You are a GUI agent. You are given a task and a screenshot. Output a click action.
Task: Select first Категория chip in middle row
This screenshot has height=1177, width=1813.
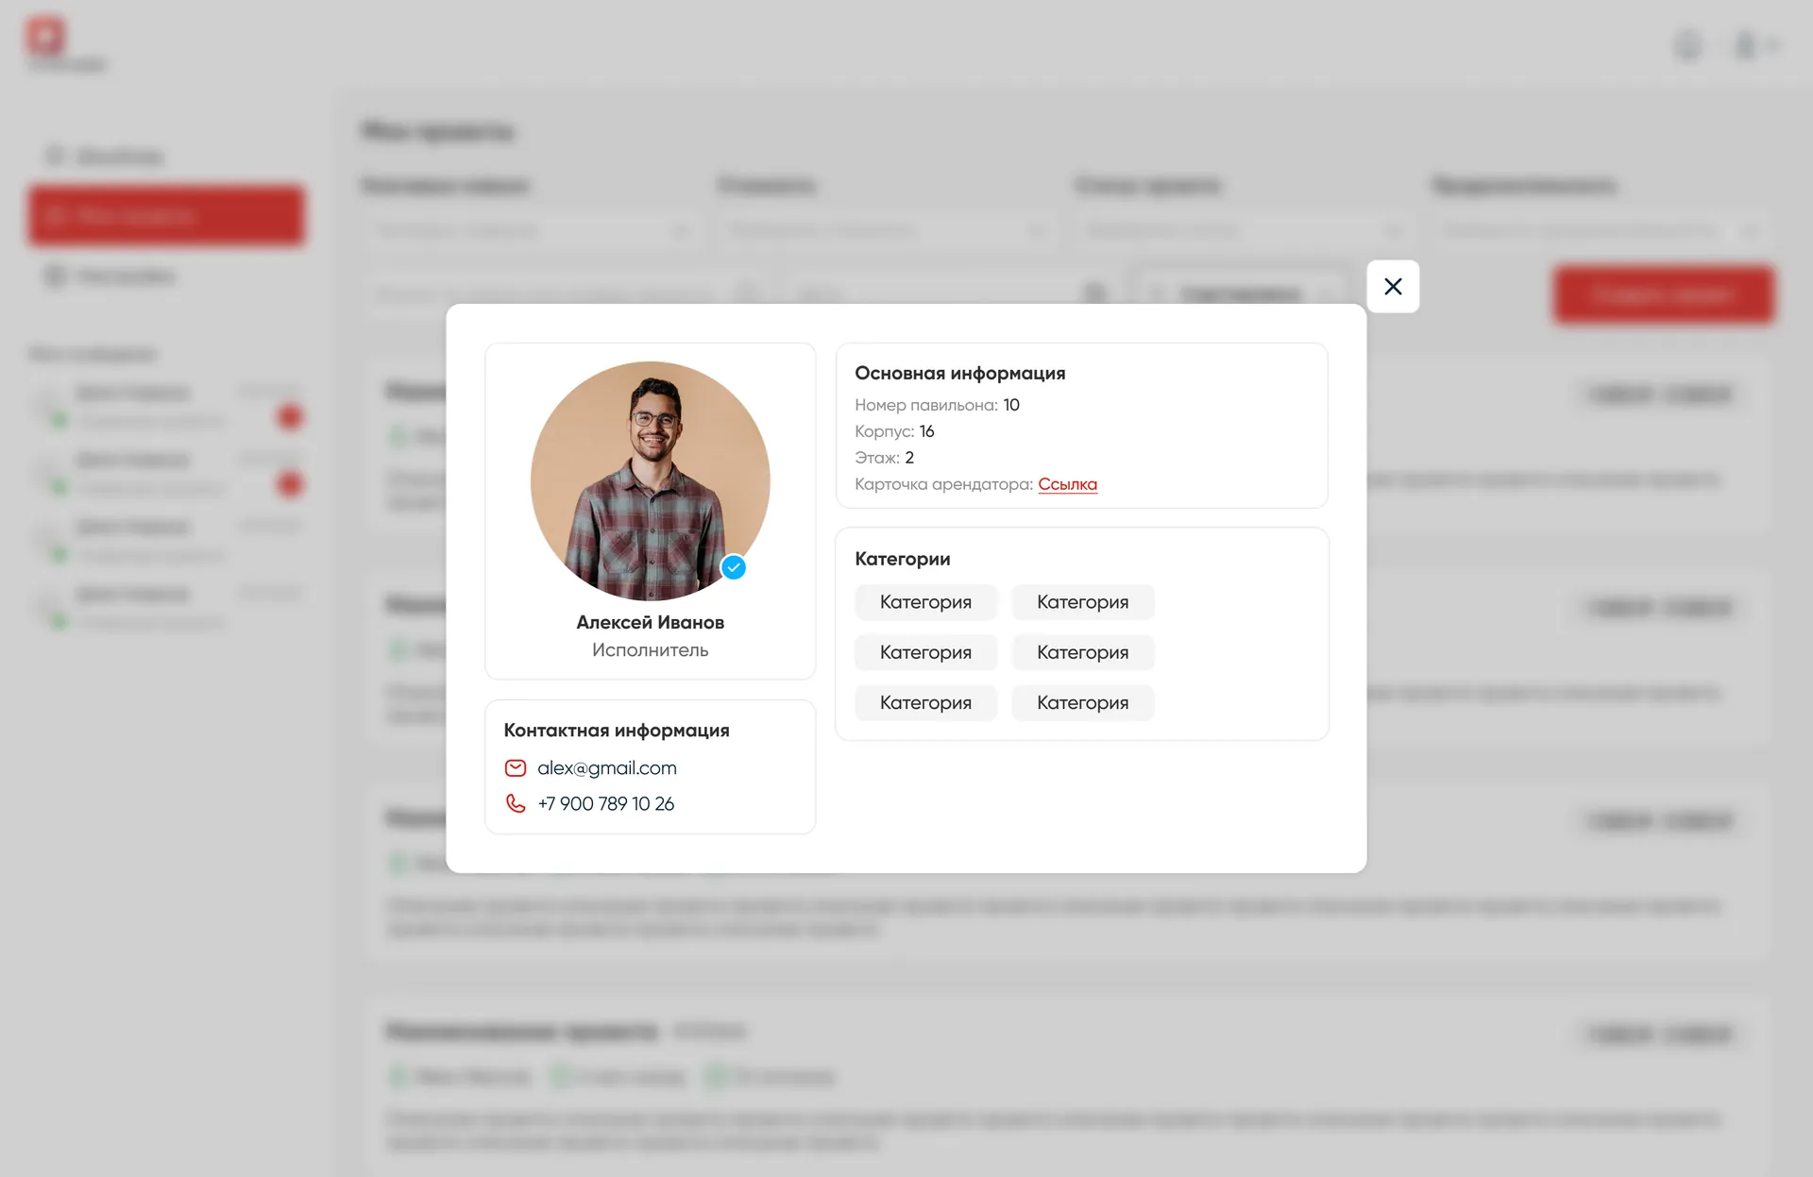[x=925, y=652]
